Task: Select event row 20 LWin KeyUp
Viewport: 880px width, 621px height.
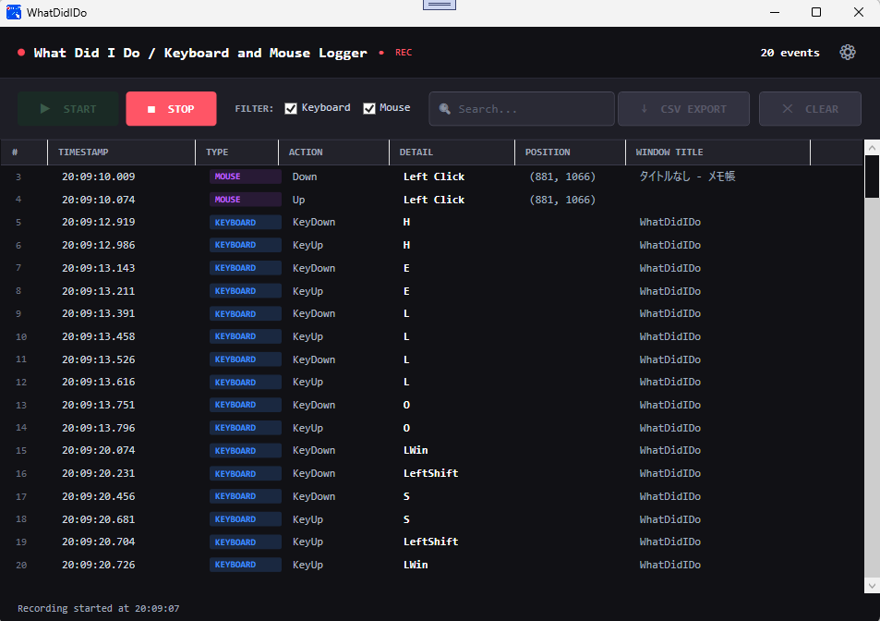Action: (431, 565)
